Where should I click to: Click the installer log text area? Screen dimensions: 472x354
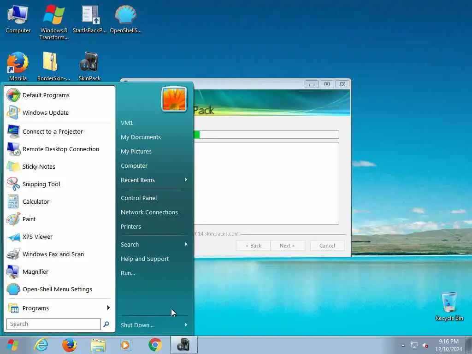(x=266, y=183)
